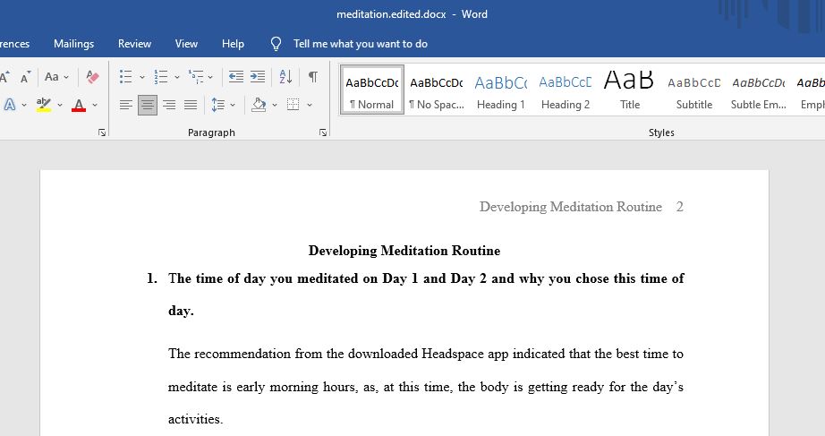Viewport: 825px width, 436px height.
Task: Toggle numbered list
Action: coord(161,77)
